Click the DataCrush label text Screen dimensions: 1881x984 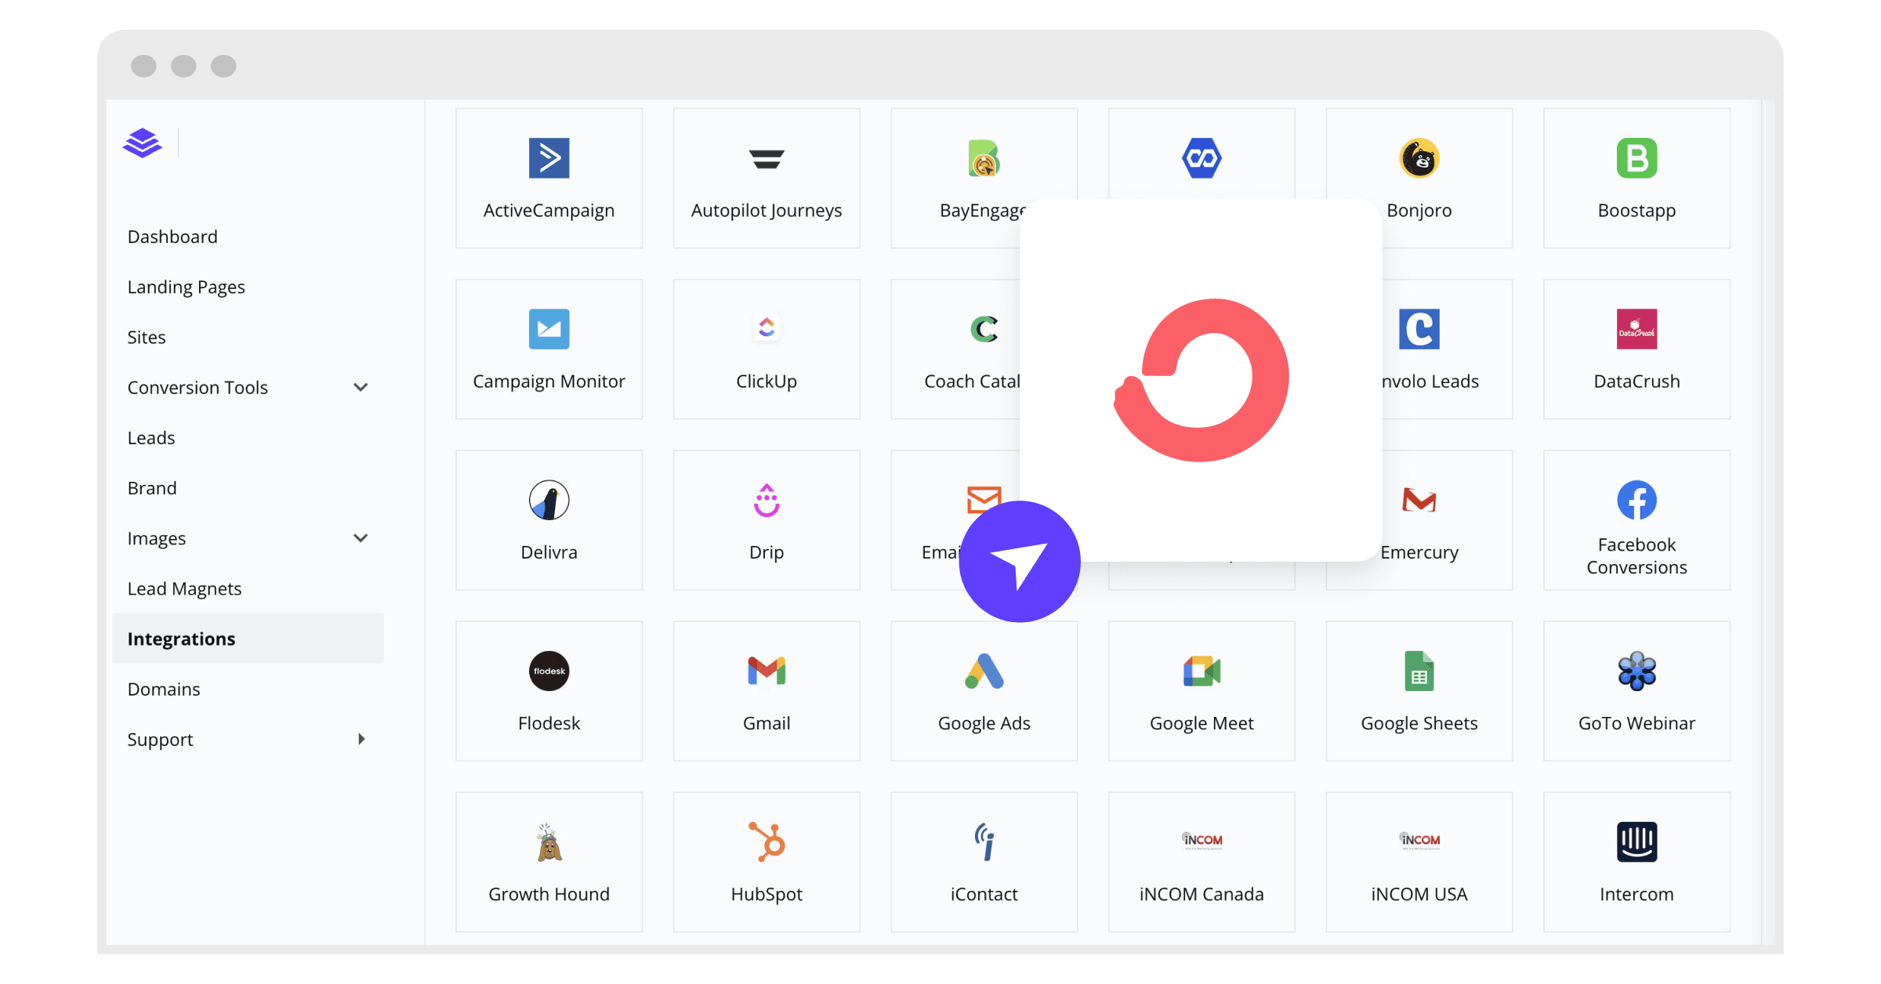coord(1636,382)
